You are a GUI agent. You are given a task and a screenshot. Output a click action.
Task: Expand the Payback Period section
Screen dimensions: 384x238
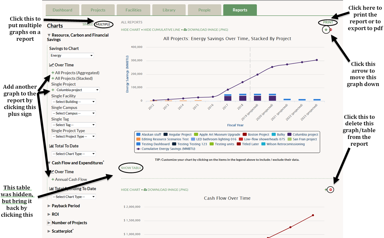49,206
